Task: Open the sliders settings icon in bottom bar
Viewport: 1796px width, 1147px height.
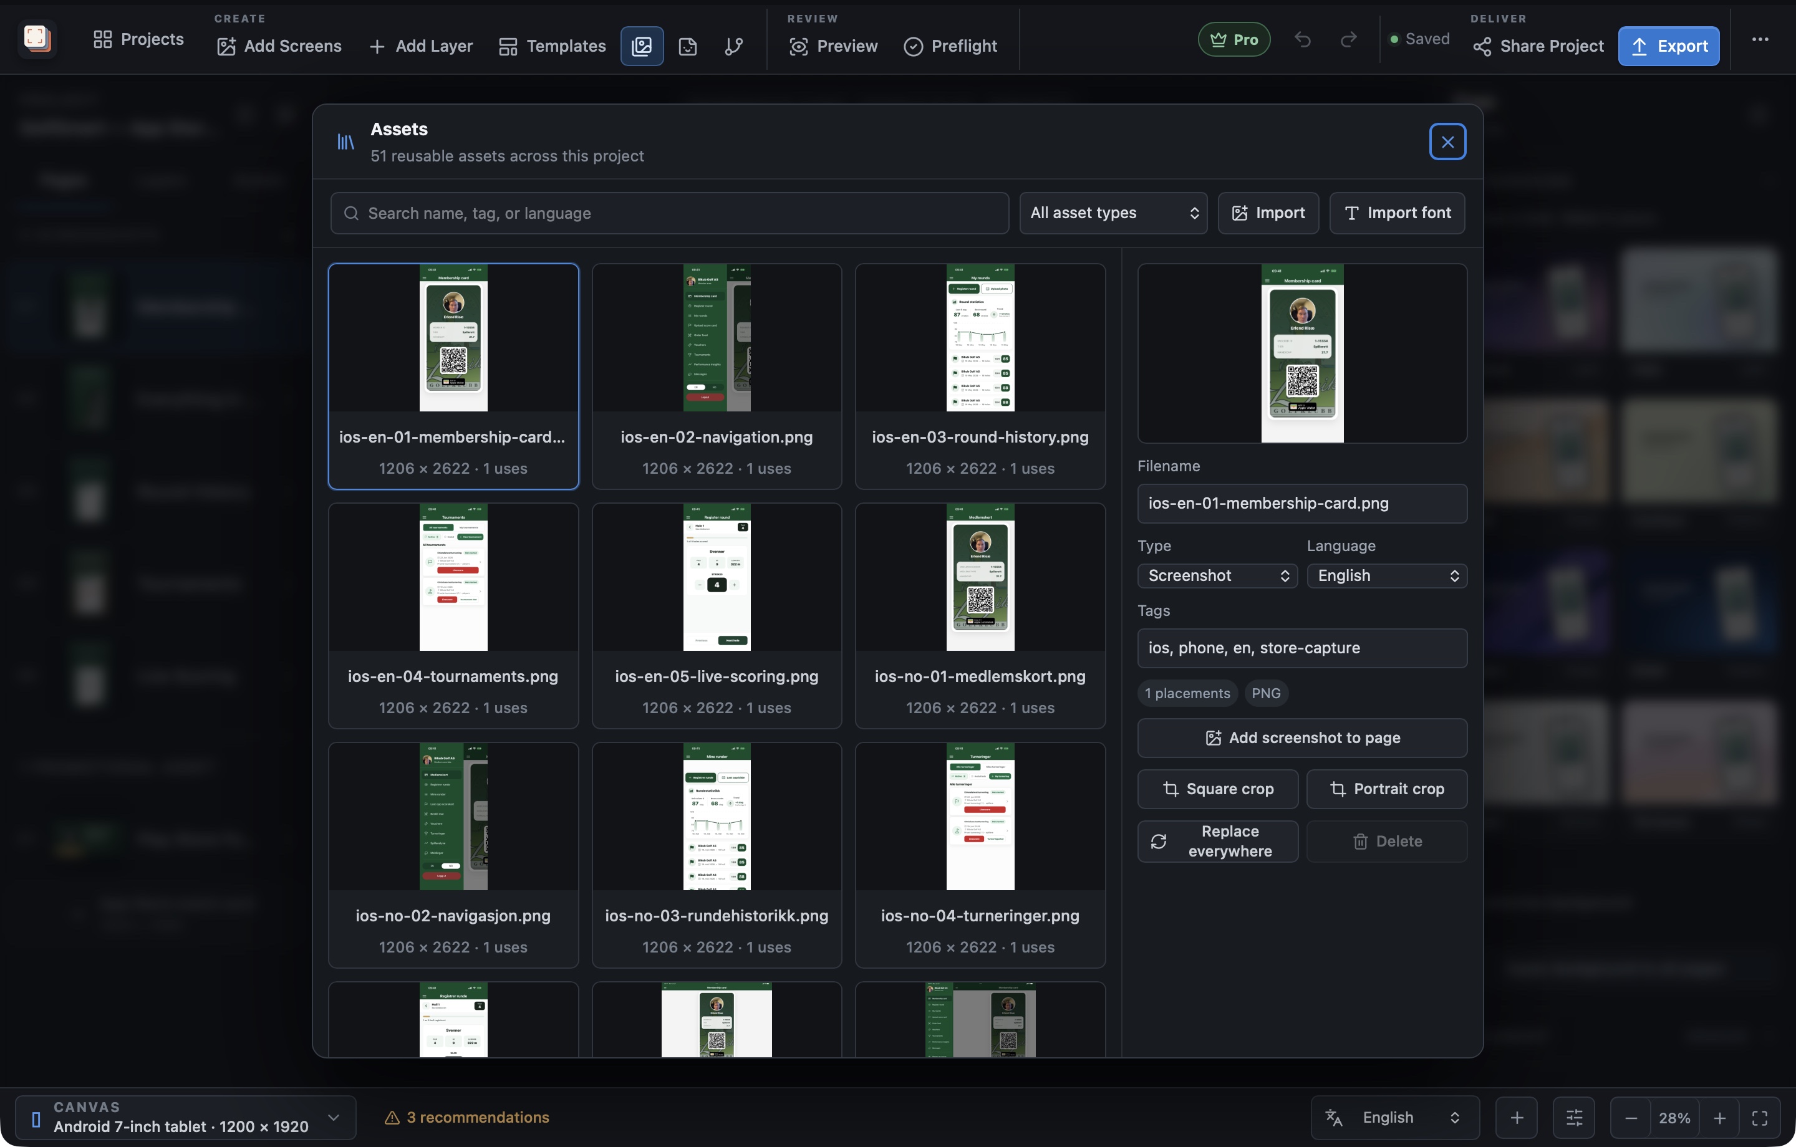Action: coord(1574,1117)
